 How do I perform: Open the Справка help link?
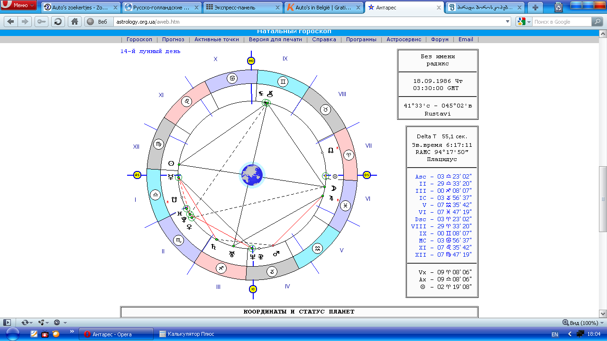324,39
